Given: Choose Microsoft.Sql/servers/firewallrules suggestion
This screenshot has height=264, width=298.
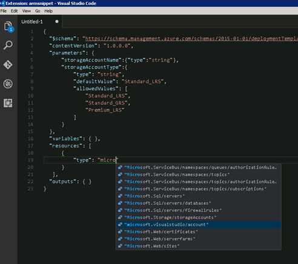Looking at the screenshot, I should point(199,210).
